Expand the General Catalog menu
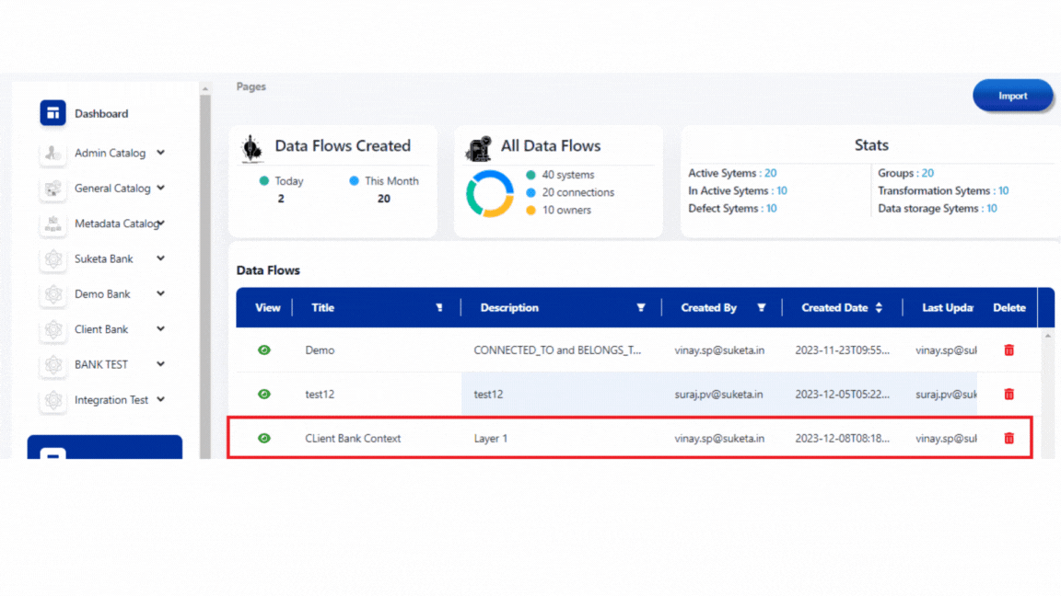Viewport: 1061px width, 596px height. (160, 188)
